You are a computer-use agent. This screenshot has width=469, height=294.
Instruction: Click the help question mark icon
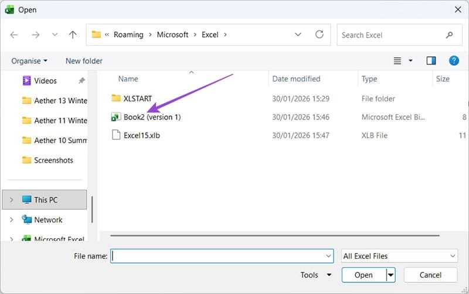[453, 60]
